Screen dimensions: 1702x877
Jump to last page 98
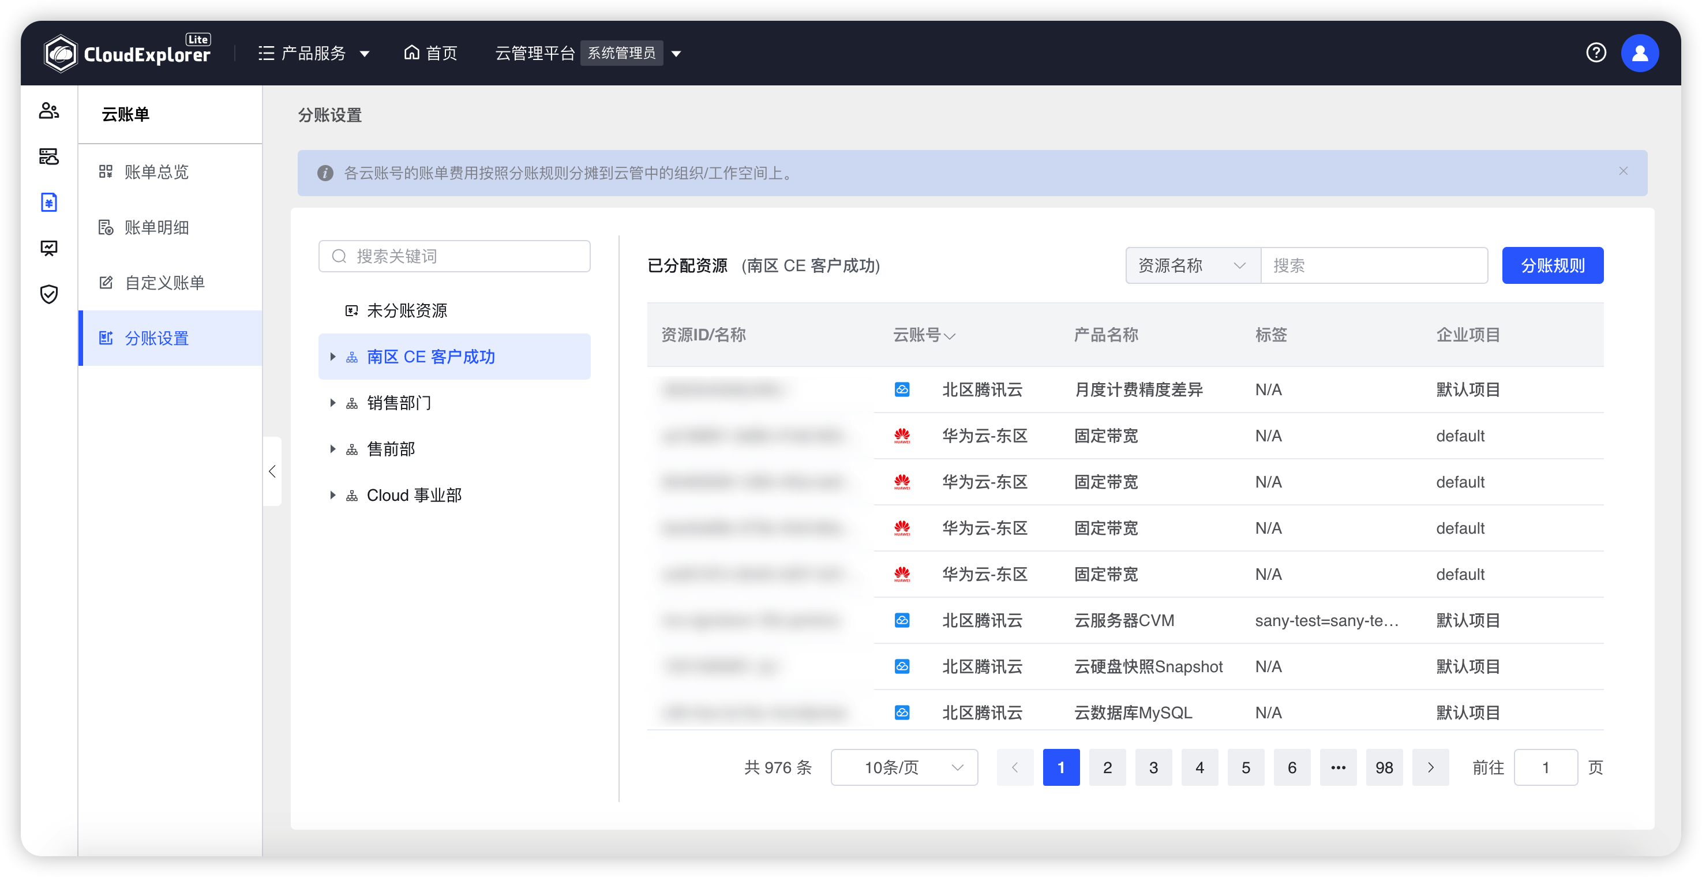pos(1384,767)
